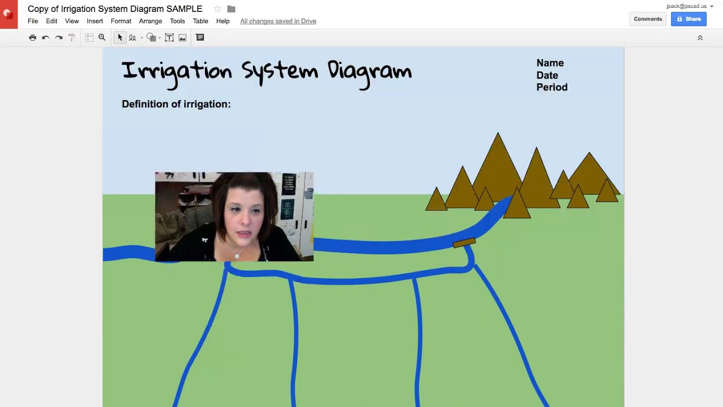Screen dimensions: 723x407
Task: Open the move-to-folder icon
Action: (x=231, y=9)
